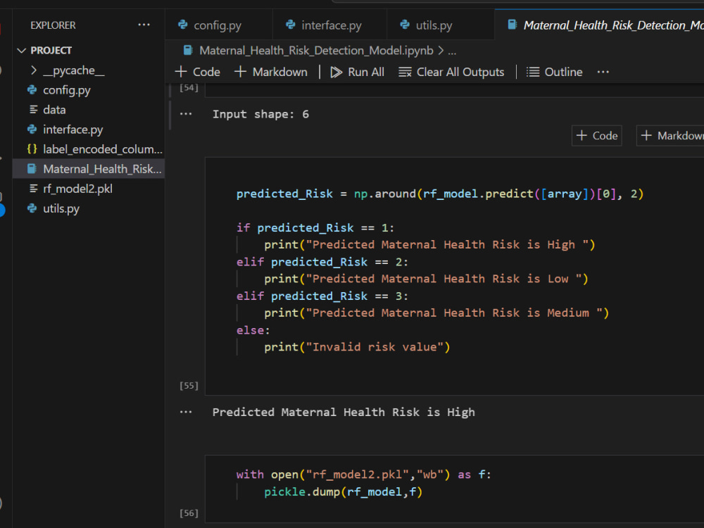Click the python icon on utils.py tab
Viewport: 704px width, 528px height.
[x=405, y=25]
